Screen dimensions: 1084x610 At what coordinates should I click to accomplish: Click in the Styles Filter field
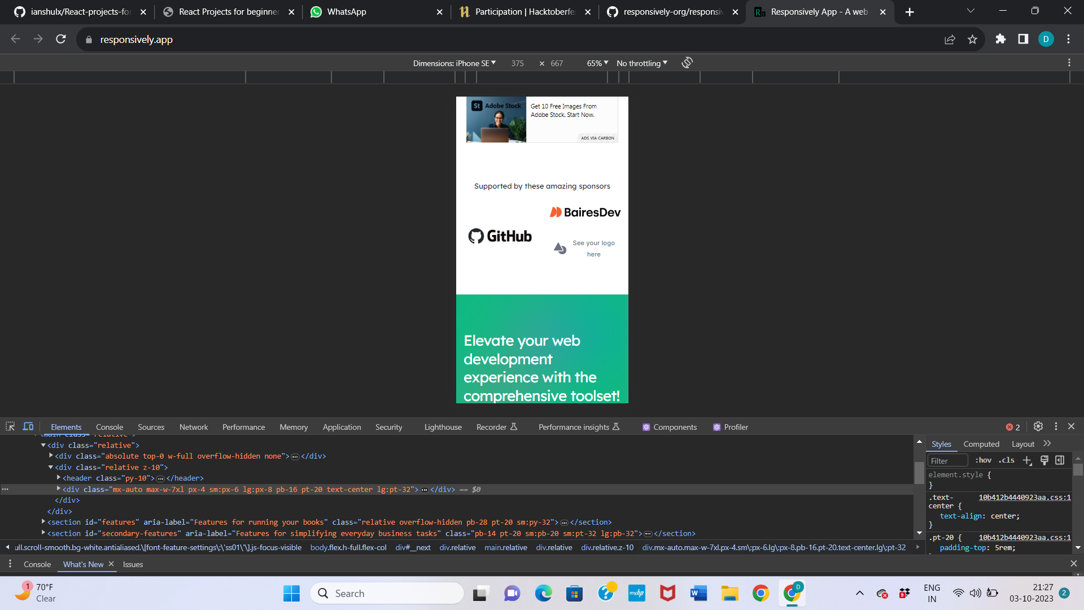coord(947,461)
